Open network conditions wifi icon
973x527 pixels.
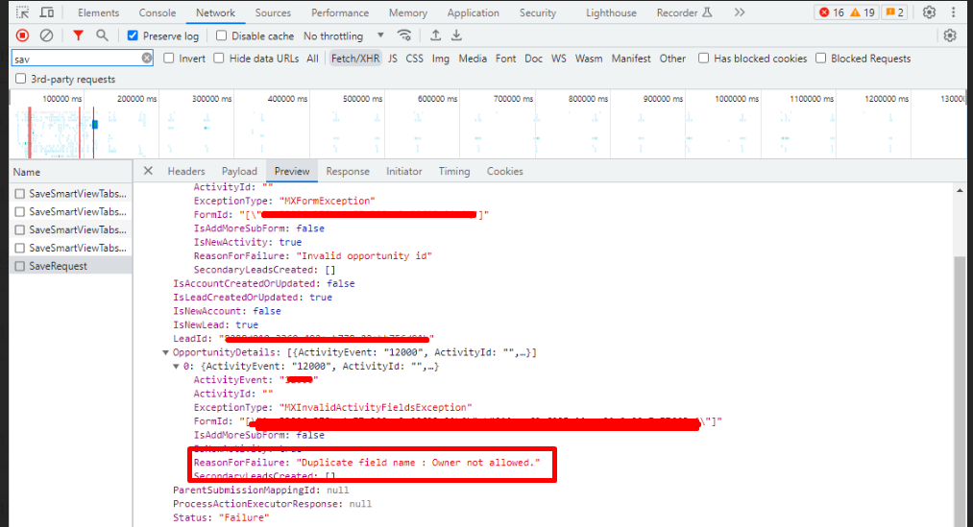(x=405, y=36)
